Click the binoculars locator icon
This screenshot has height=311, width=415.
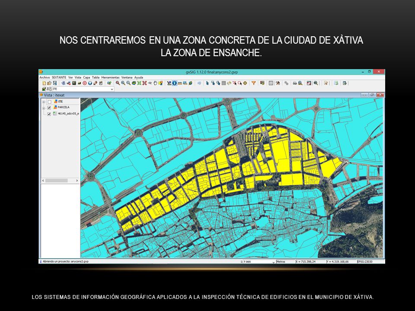(295, 83)
